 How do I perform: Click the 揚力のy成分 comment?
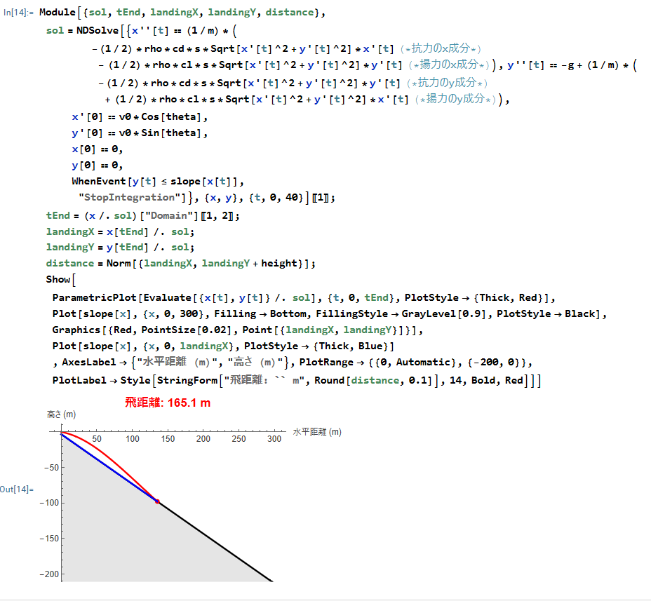(x=460, y=99)
